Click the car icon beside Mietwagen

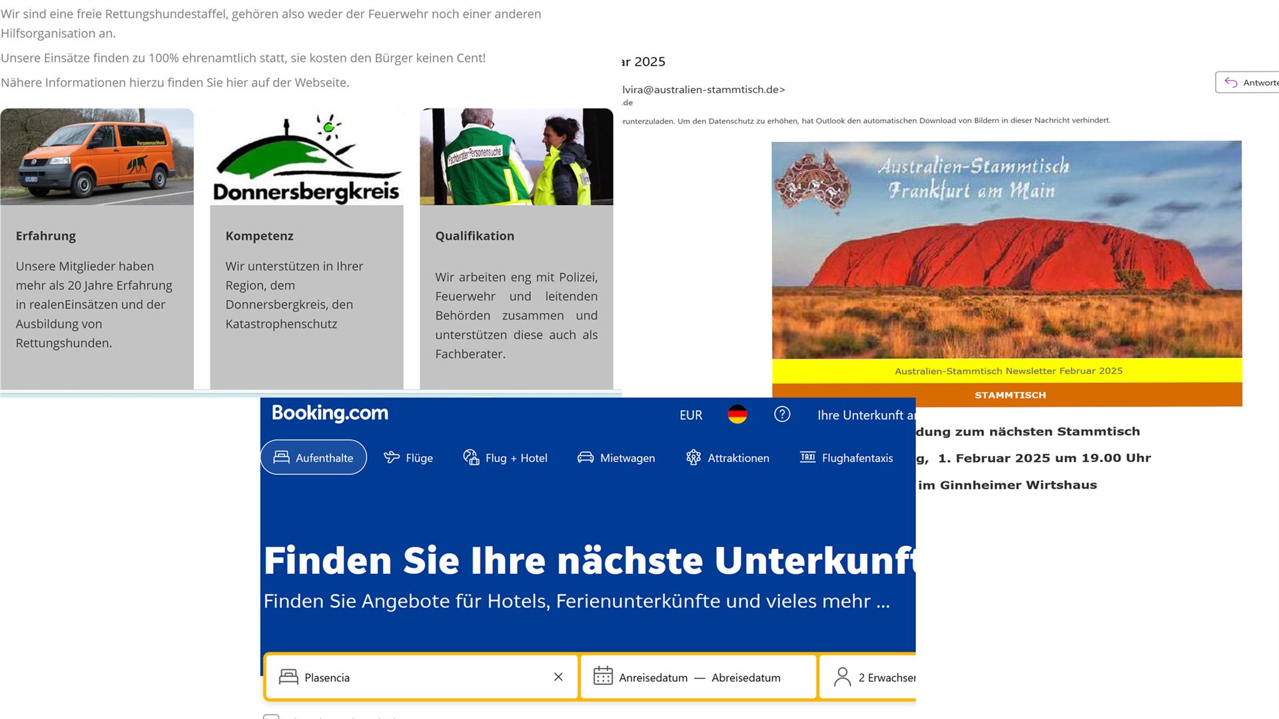586,457
